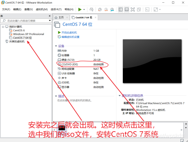Select Windows XP Professional virtual machine
Image resolution: width=188 pixels, height=142 pixels.
29,34
